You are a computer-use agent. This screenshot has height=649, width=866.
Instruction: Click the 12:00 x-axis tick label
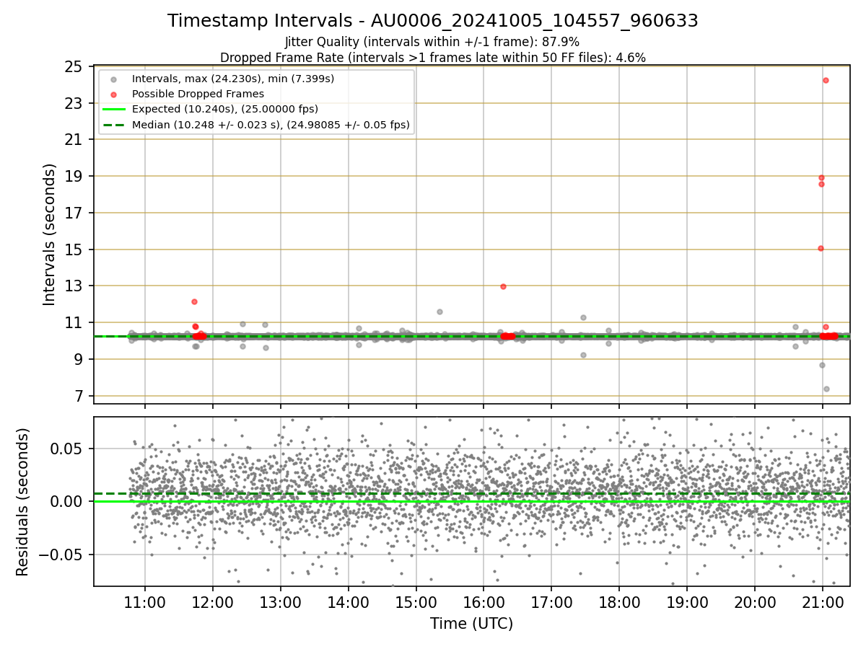click(x=212, y=604)
